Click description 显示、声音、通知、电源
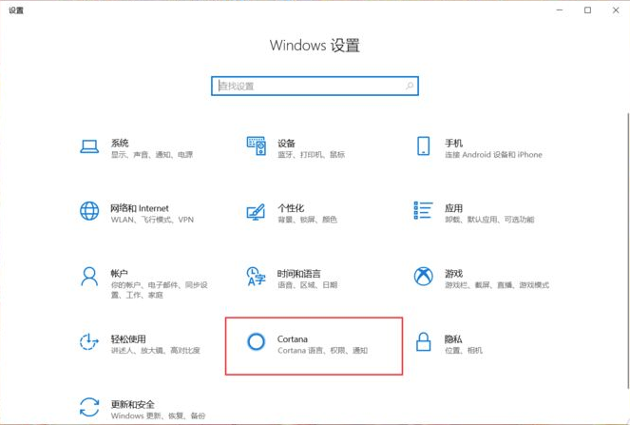This screenshot has height=425, width=630. click(152, 155)
